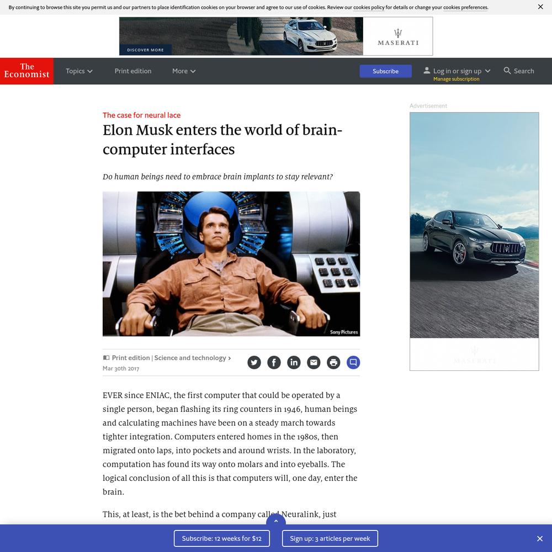Click the print edition book icon
Image resolution: width=552 pixels, height=552 pixels.
pyautogui.click(x=106, y=358)
